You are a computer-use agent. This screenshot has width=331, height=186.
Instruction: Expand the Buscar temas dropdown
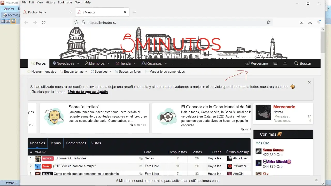coord(86,72)
